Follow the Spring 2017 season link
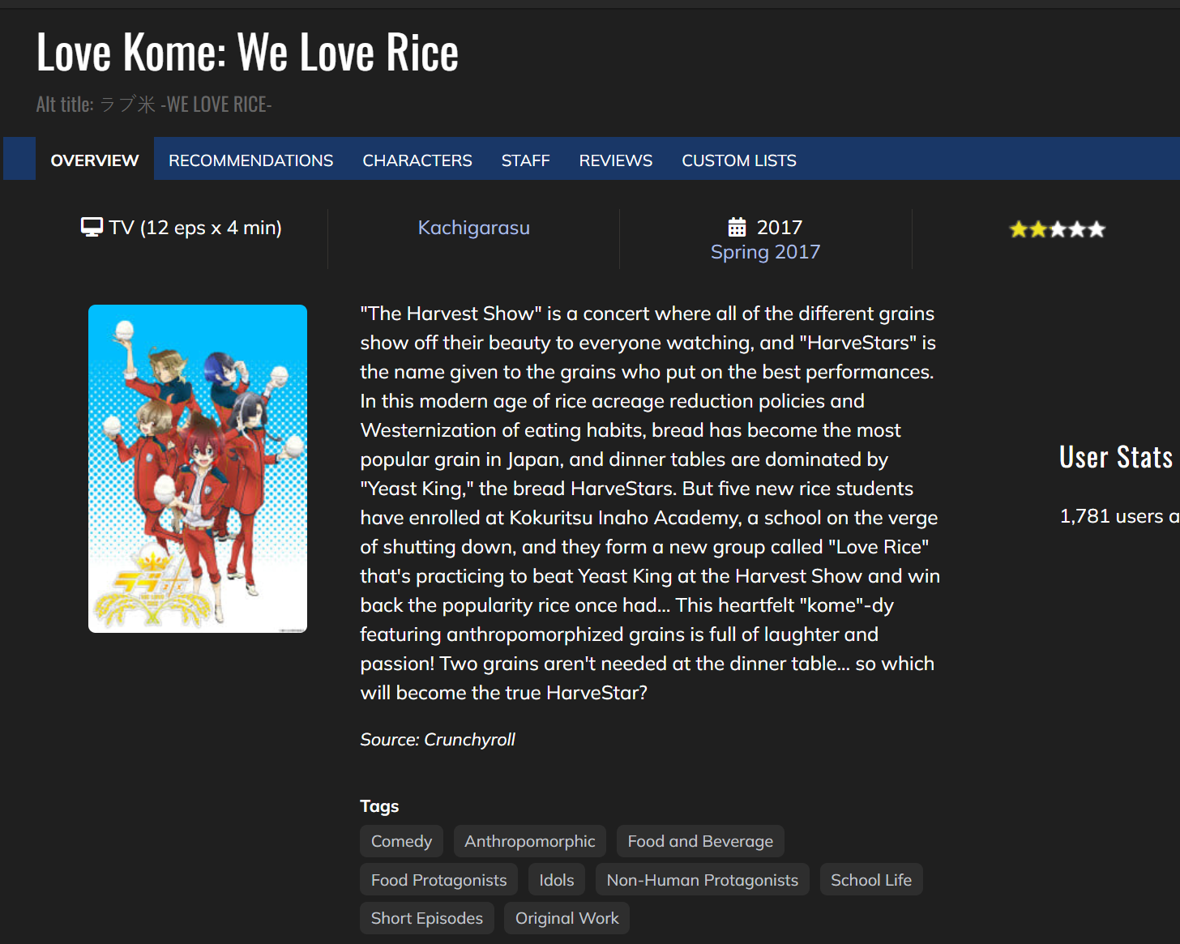Screen dimensions: 1180x944 [765, 252]
